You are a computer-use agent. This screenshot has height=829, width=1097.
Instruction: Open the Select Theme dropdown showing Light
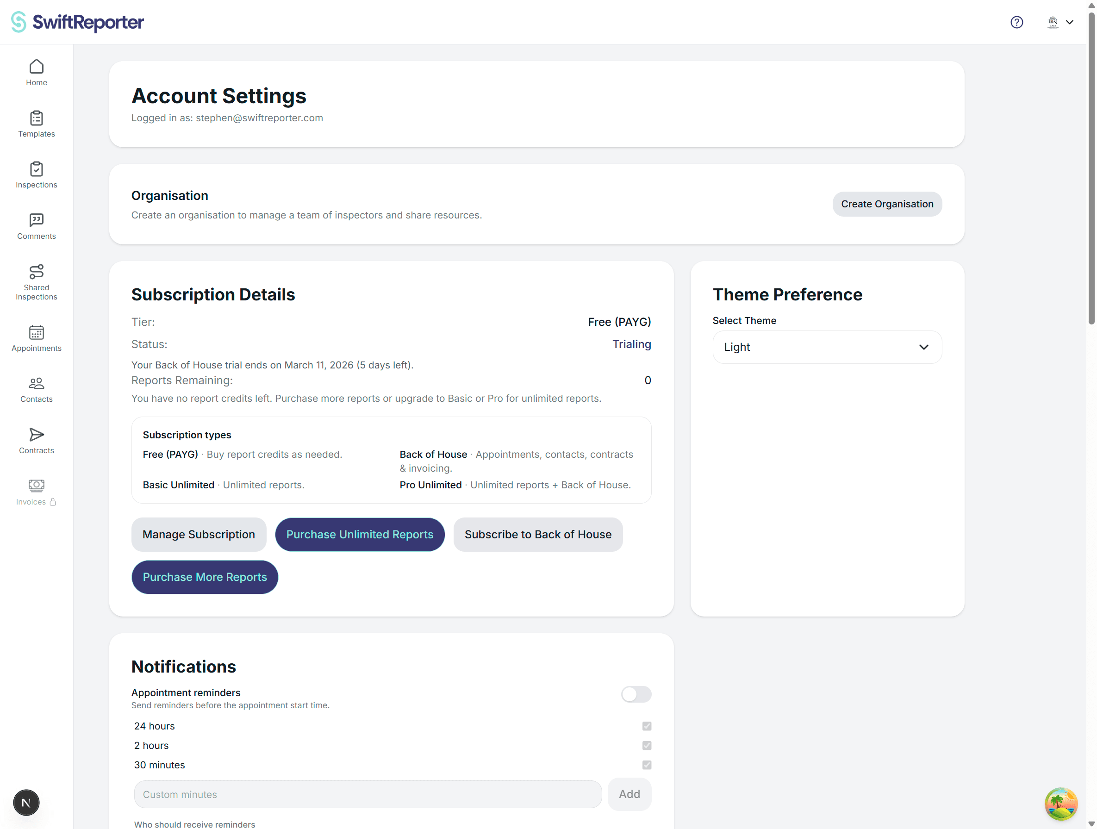827,347
